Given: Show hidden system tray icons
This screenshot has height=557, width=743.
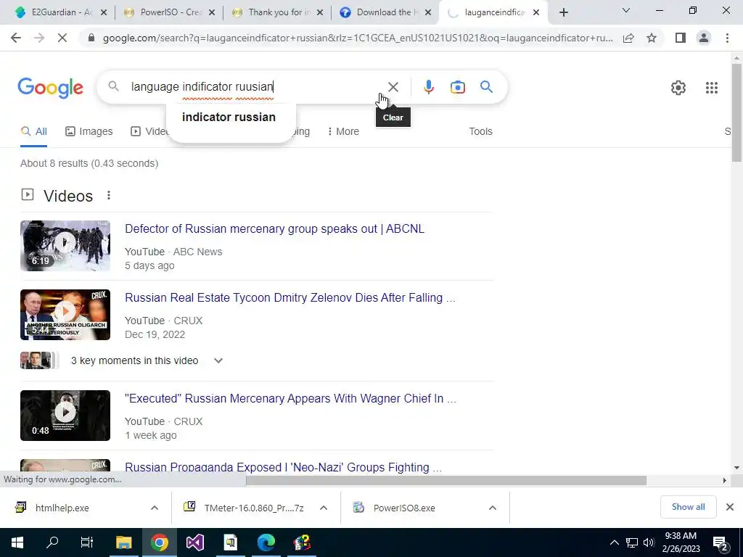Looking at the screenshot, I should (614, 542).
